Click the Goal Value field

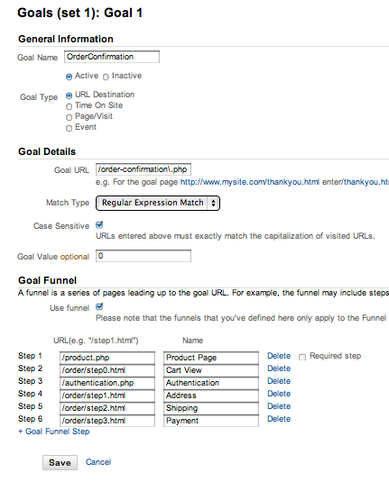tap(144, 256)
